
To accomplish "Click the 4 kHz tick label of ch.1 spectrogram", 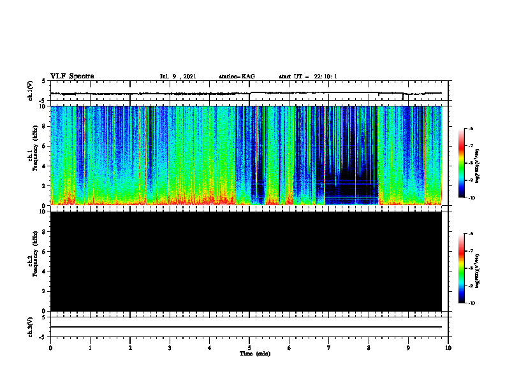I will coord(45,166).
